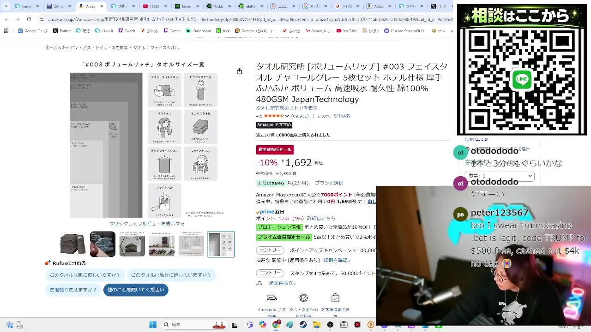Click the Amazonによる発送 delivery truck icon

(272, 298)
